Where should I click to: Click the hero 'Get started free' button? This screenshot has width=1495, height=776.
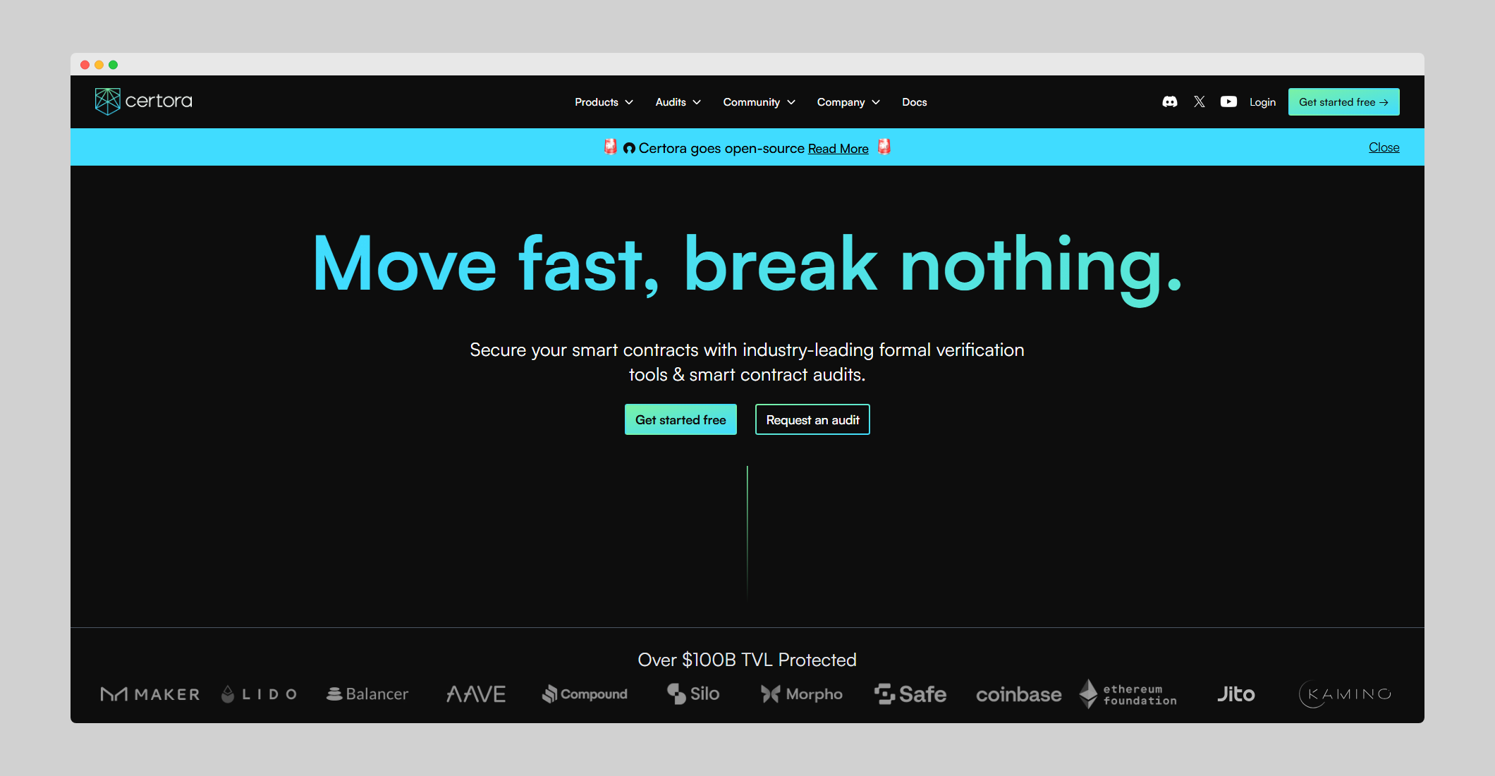681,419
